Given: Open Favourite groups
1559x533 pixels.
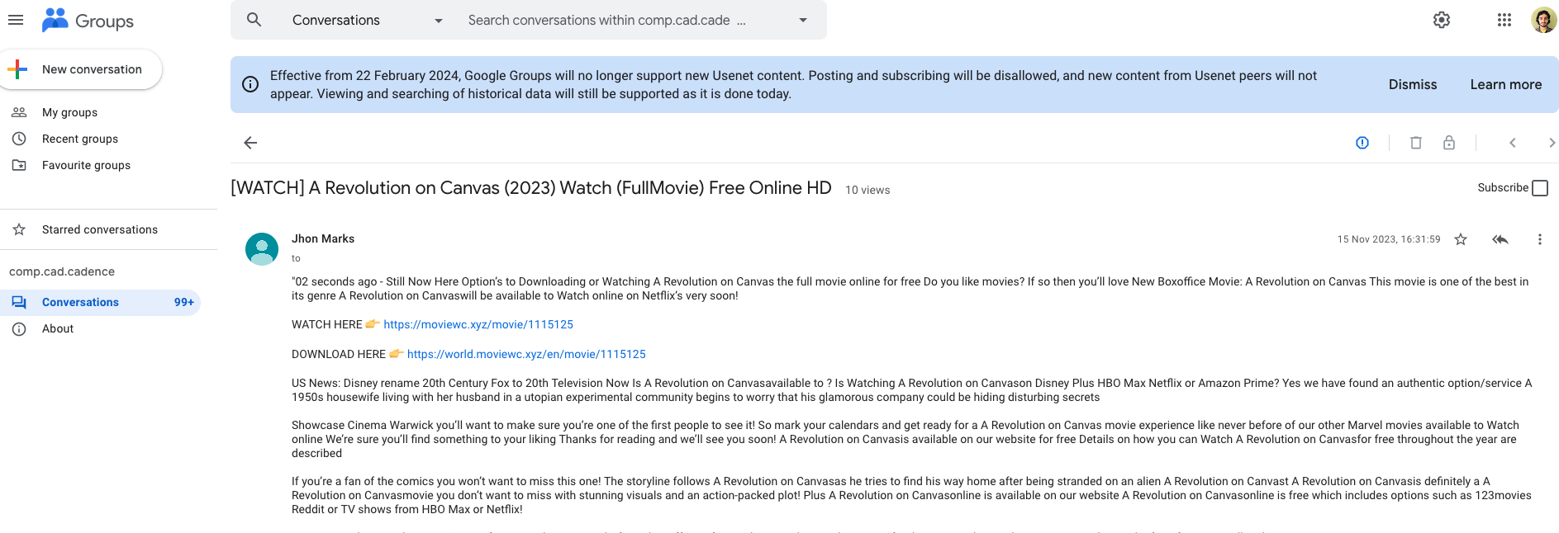Looking at the screenshot, I should click(86, 165).
